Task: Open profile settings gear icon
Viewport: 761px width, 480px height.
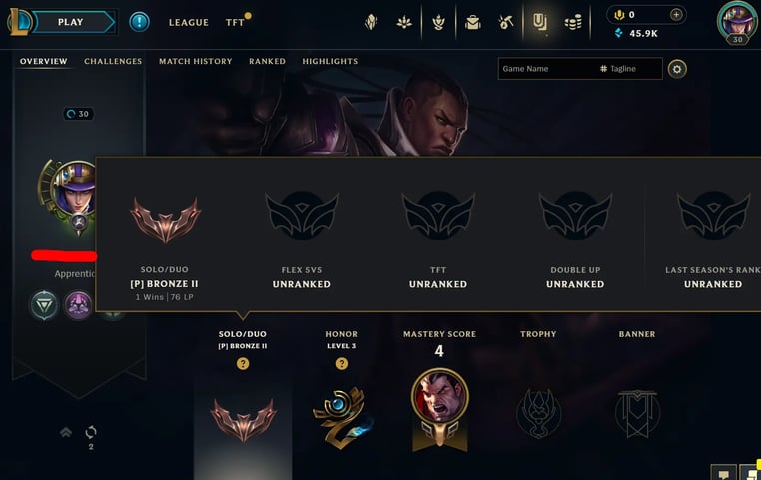Action: click(677, 69)
